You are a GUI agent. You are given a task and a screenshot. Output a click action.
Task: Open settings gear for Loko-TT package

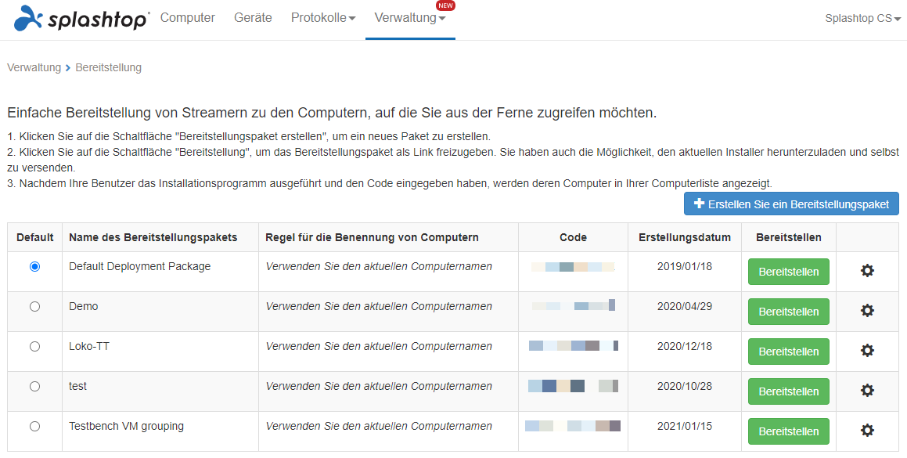(867, 350)
